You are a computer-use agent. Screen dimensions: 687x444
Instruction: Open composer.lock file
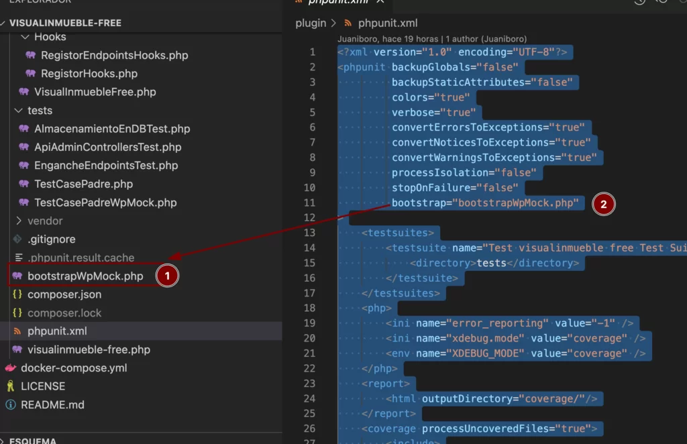pos(64,313)
